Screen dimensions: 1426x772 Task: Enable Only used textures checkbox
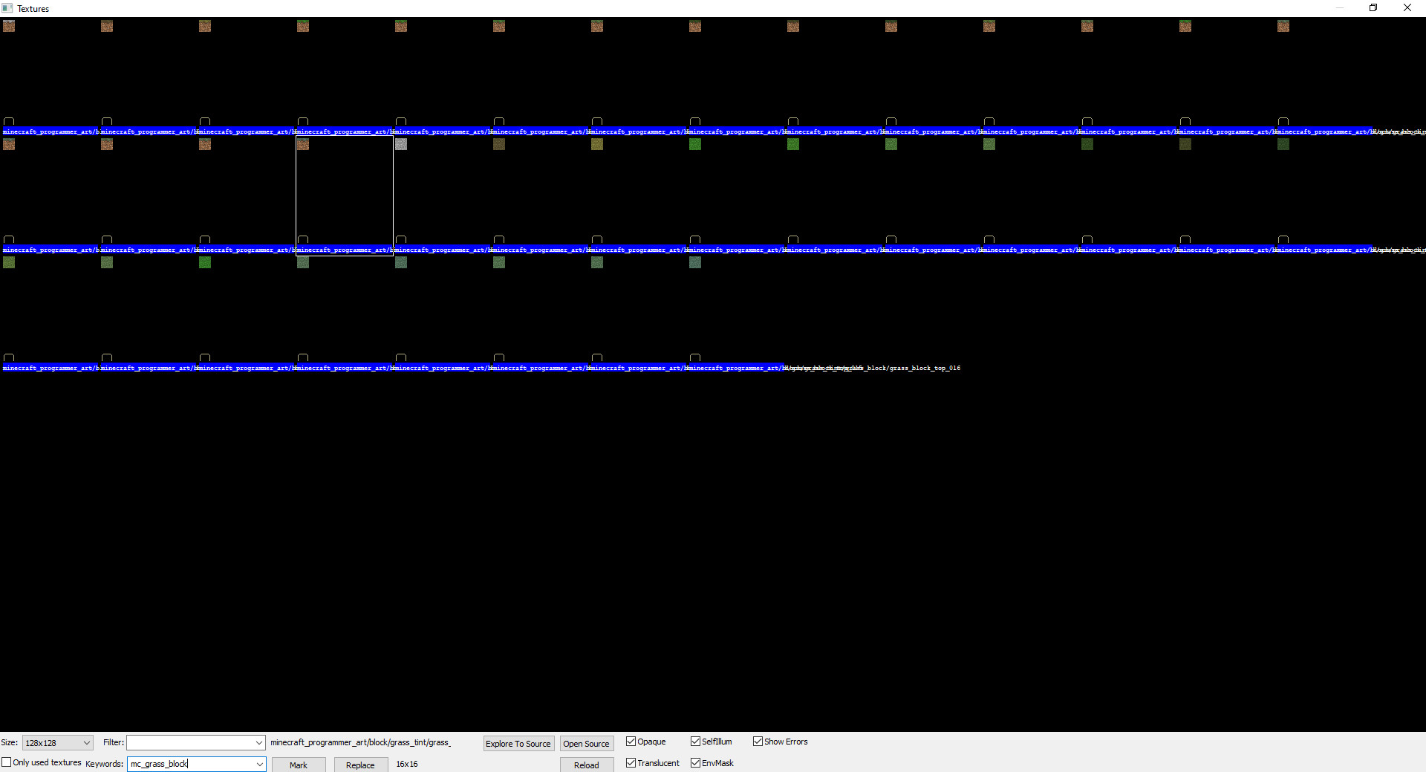point(7,762)
